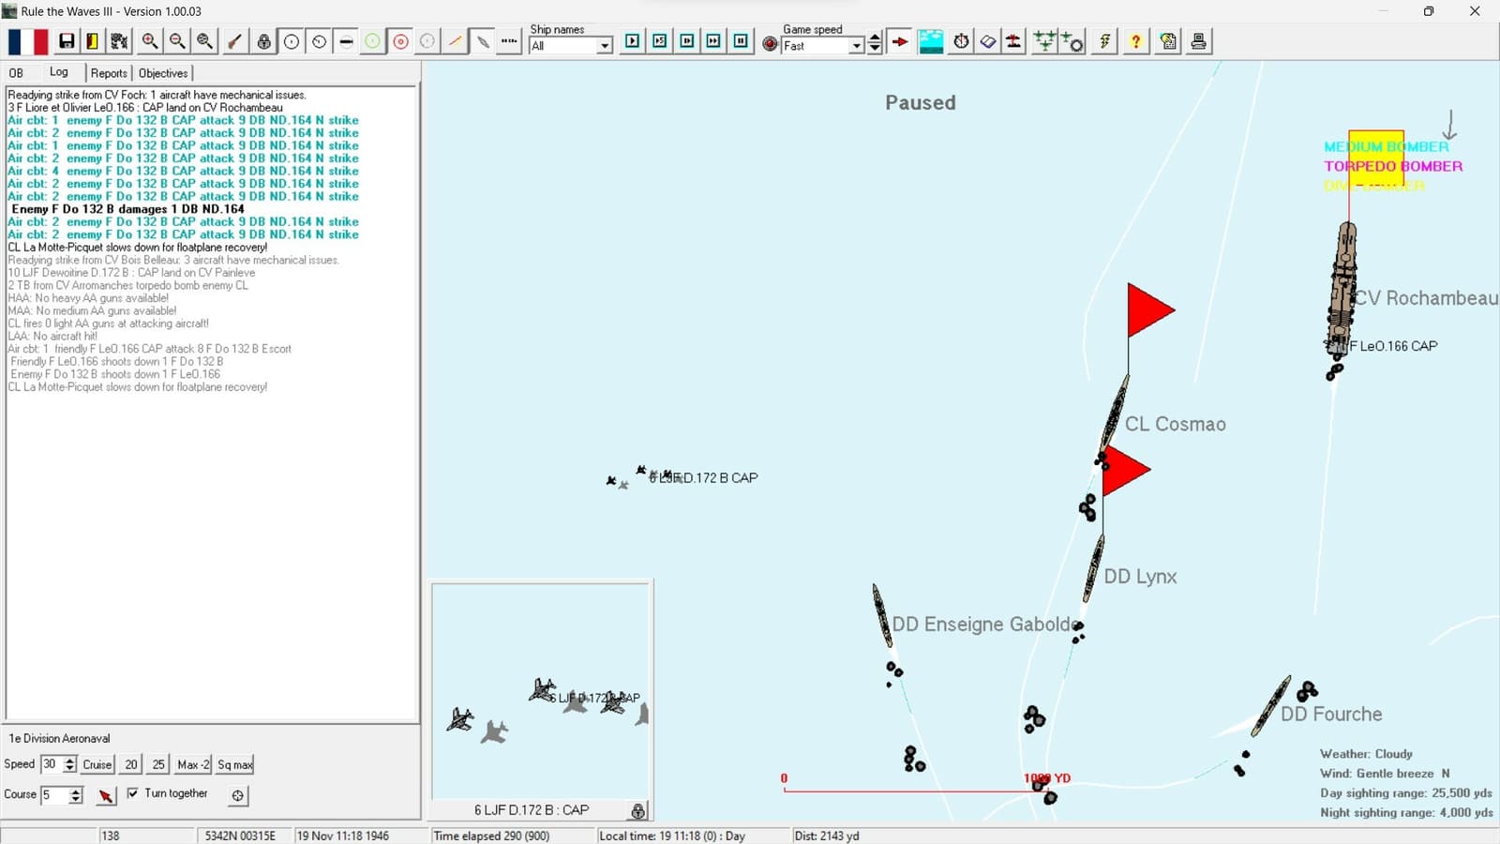Switch to the Reports tab
This screenshot has height=844, width=1500.
109,73
